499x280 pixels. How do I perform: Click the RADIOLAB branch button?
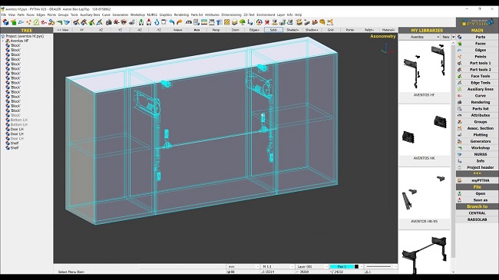477,219
